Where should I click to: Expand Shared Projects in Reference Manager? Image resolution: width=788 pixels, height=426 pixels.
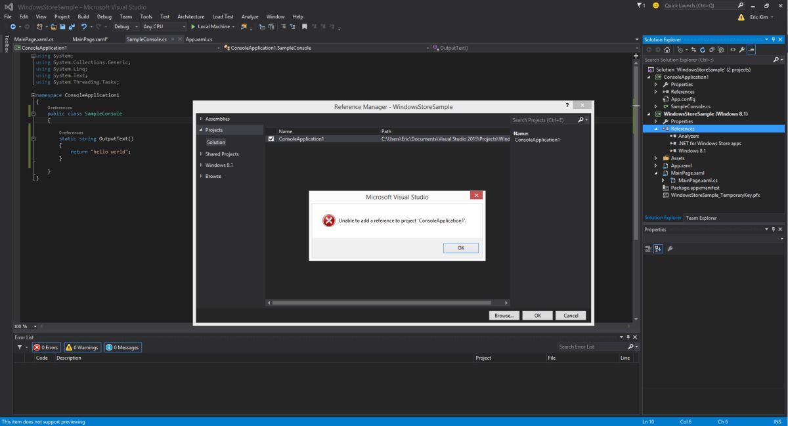(201, 154)
